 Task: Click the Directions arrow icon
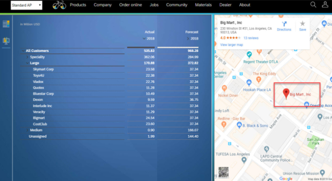coord(284,24)
